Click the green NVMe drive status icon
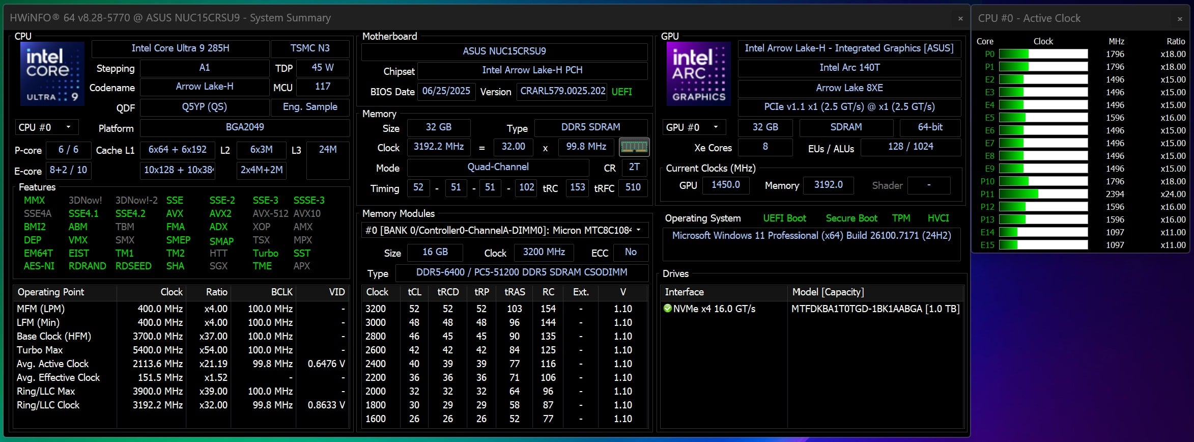 [668, 308]
